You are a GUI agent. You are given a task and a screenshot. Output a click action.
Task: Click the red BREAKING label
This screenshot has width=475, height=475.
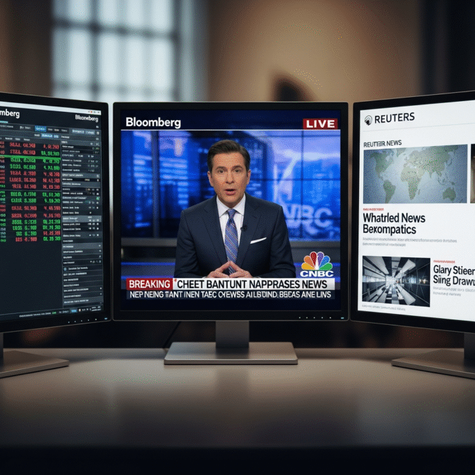tap(149, 283)
